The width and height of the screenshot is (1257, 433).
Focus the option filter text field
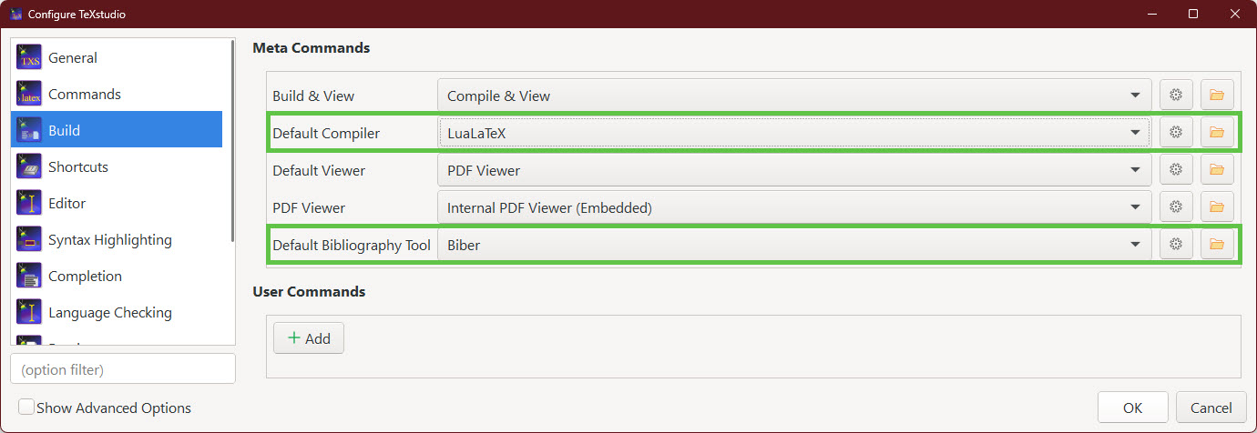(122, 369)
